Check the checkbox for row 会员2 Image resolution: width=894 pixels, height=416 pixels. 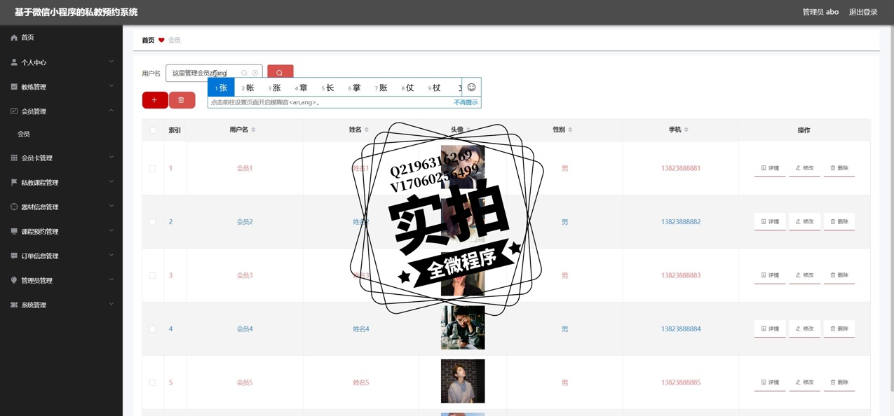152,222
